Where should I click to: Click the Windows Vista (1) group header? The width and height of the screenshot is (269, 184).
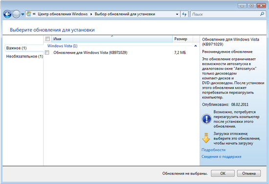(62, 46)
